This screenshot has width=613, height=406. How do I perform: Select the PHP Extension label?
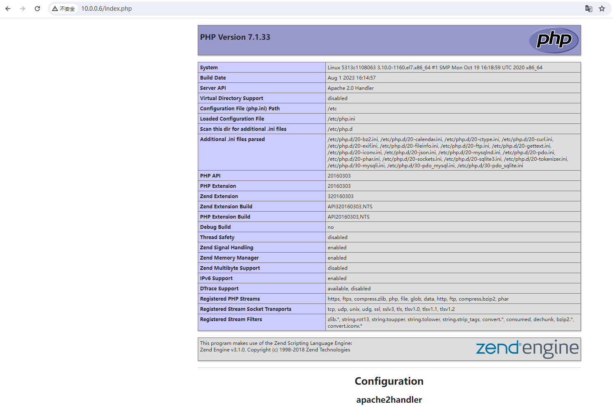click(218, 186)
